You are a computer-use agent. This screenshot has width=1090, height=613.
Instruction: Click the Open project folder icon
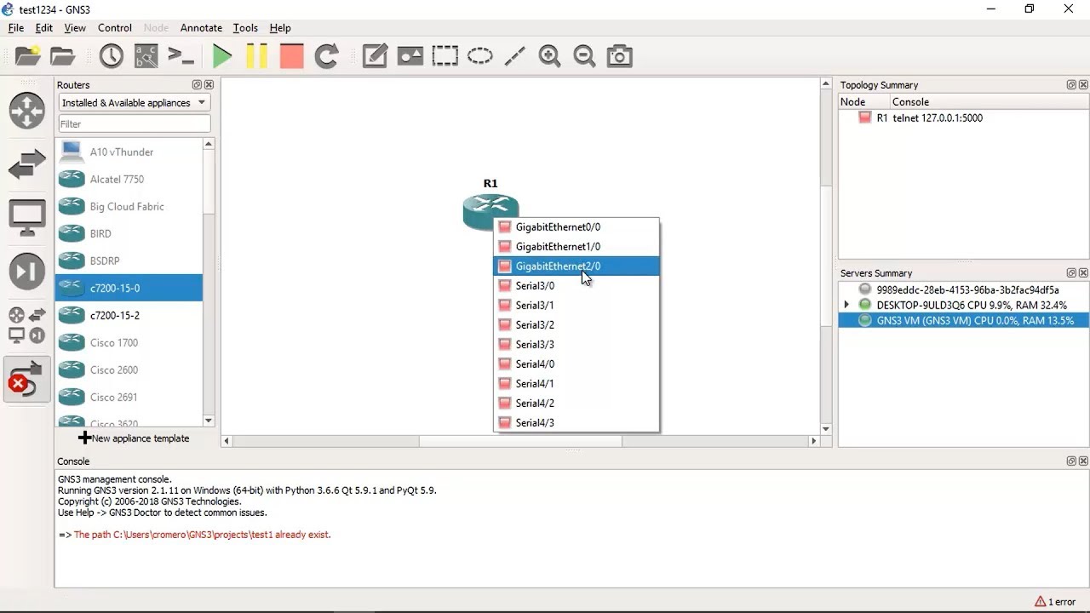pyautogui.click(x=63, y=56)
